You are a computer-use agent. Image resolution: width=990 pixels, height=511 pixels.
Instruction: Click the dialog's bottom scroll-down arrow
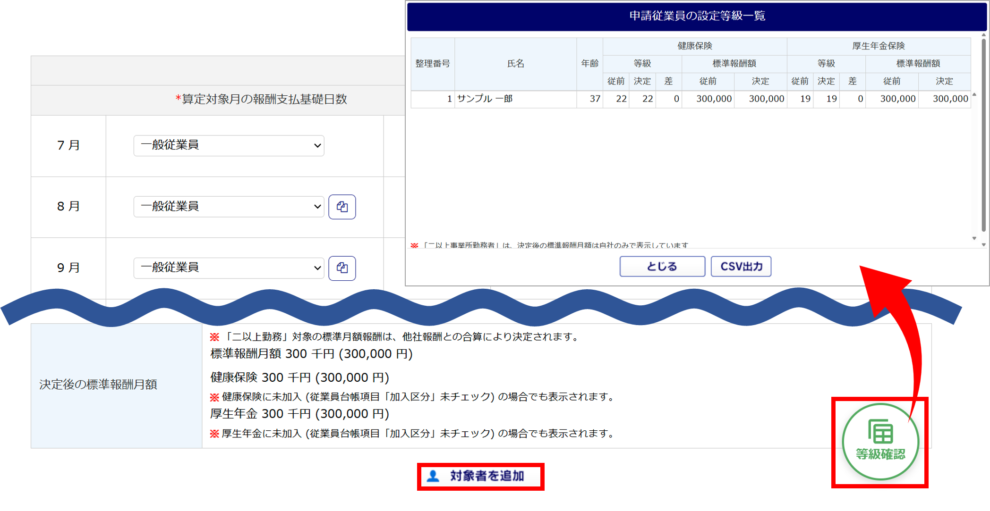coord(984,244)
